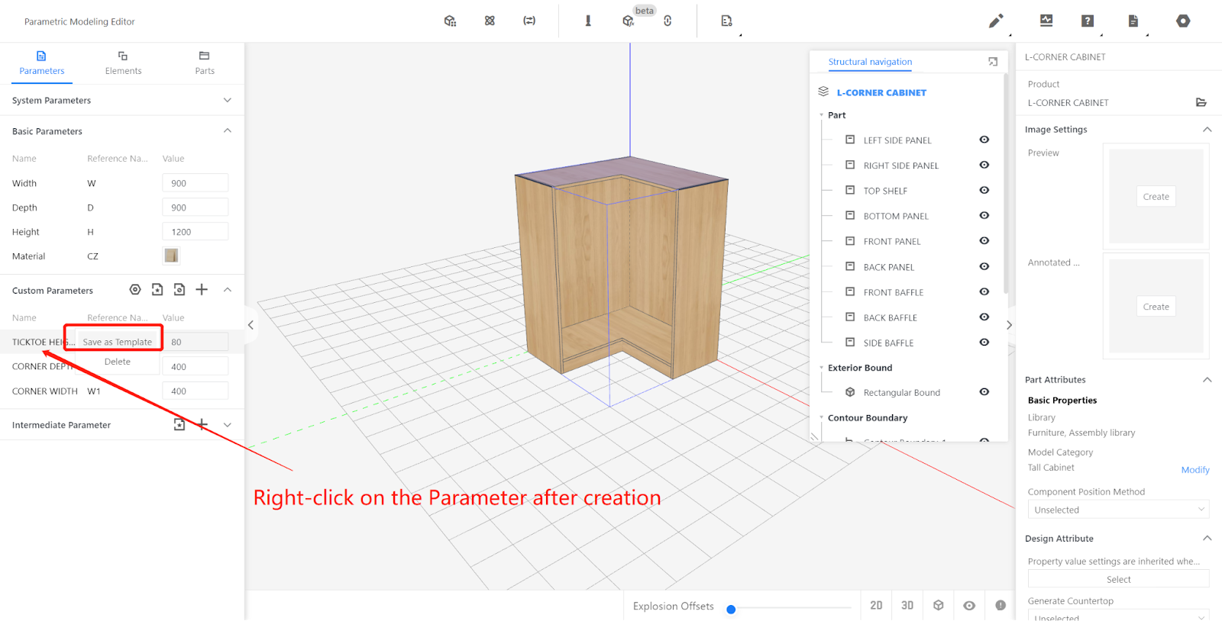This screenshot has width=1222, height=621.
Task: Choose Save as Template from context menu
Action: 118,342
